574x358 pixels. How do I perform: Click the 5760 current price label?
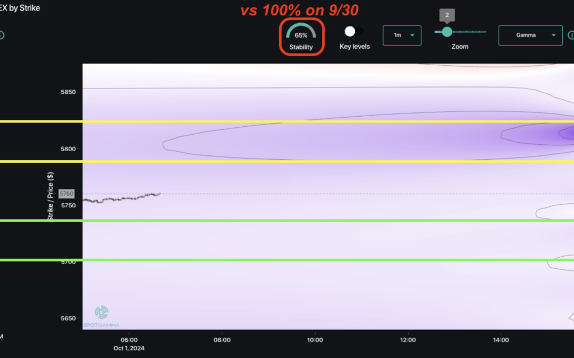click(66, 194)
